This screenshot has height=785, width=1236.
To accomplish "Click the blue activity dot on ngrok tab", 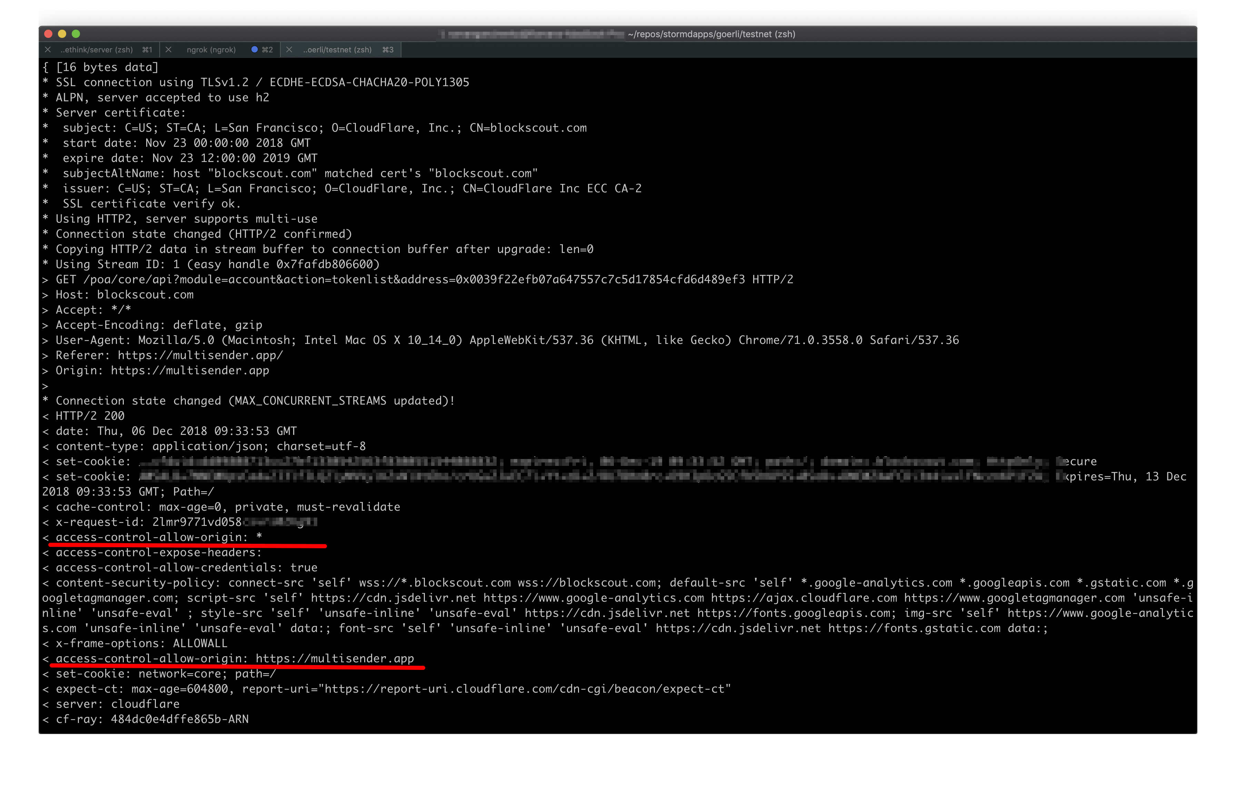I will 255,49.
